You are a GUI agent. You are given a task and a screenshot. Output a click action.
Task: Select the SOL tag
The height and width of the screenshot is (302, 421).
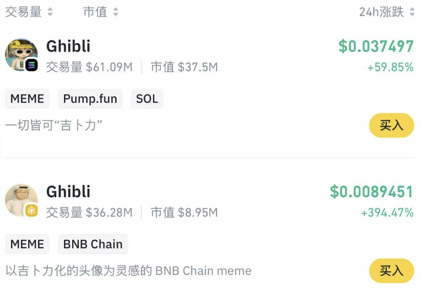pyautogui.click(x=147, y=99)
